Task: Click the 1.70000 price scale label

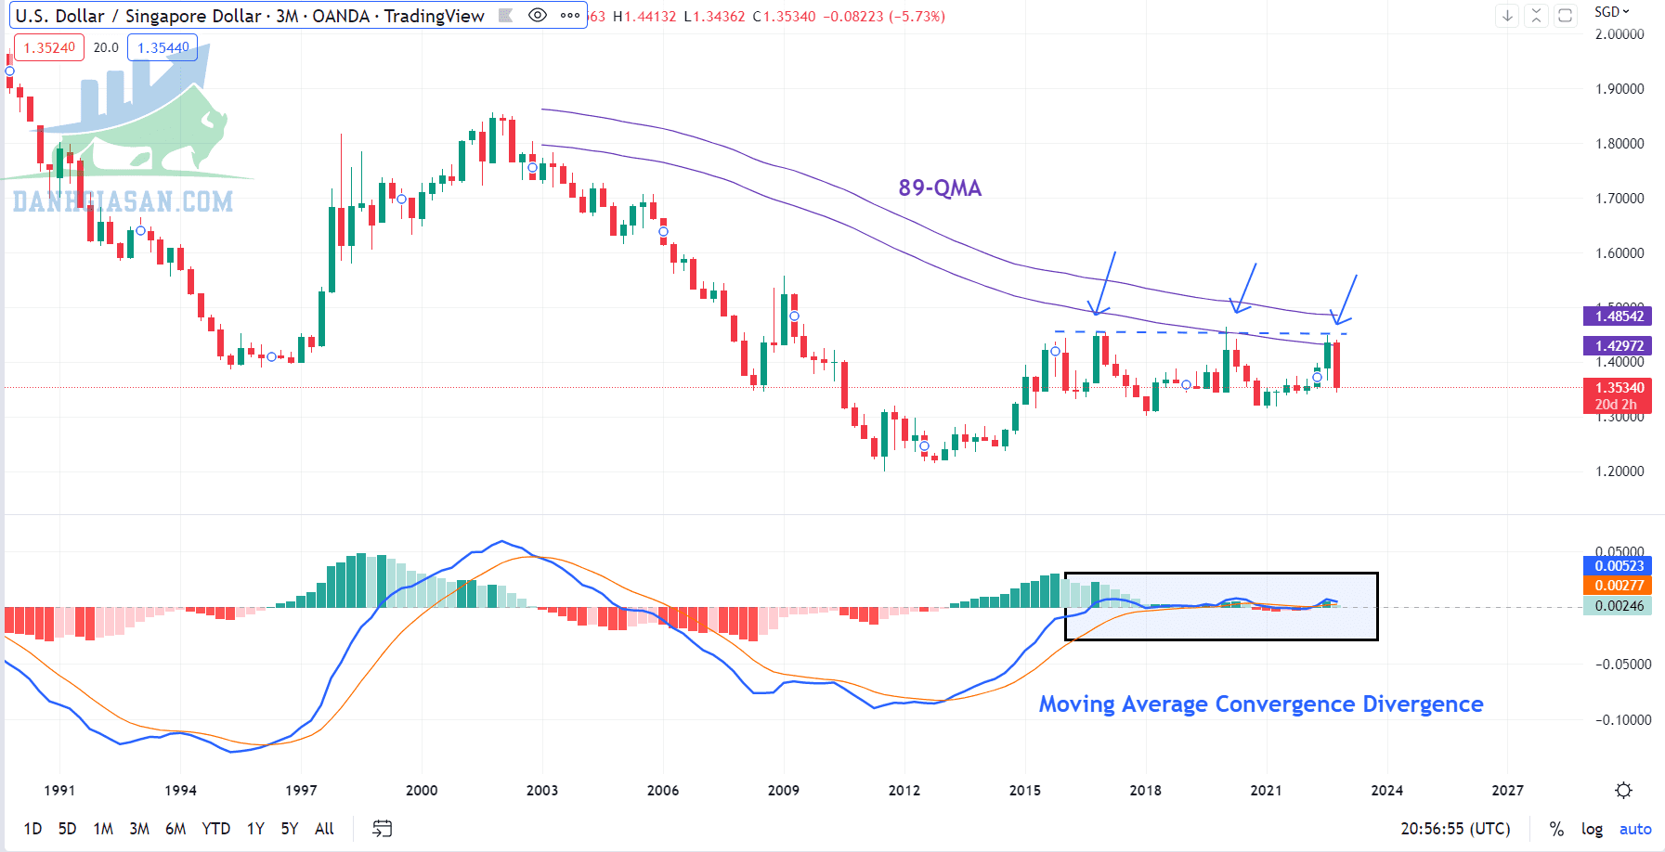Action: [1619, 199]
